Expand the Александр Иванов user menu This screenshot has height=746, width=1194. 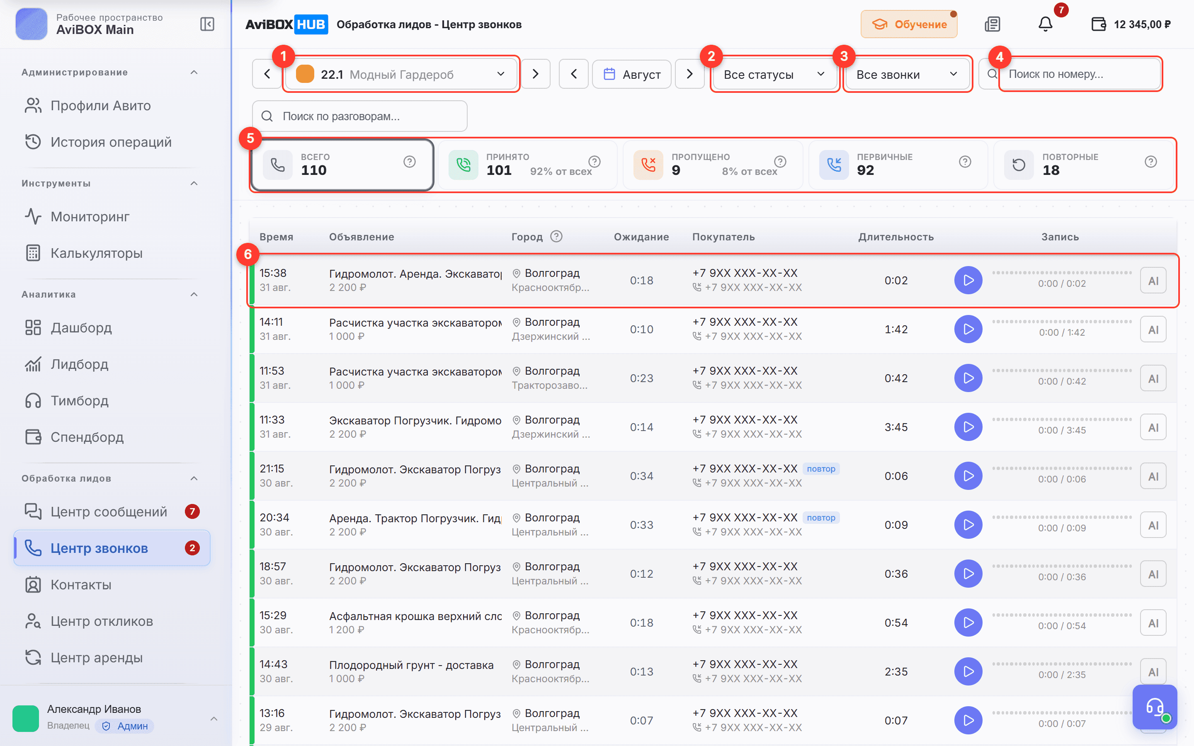(214, 718)
